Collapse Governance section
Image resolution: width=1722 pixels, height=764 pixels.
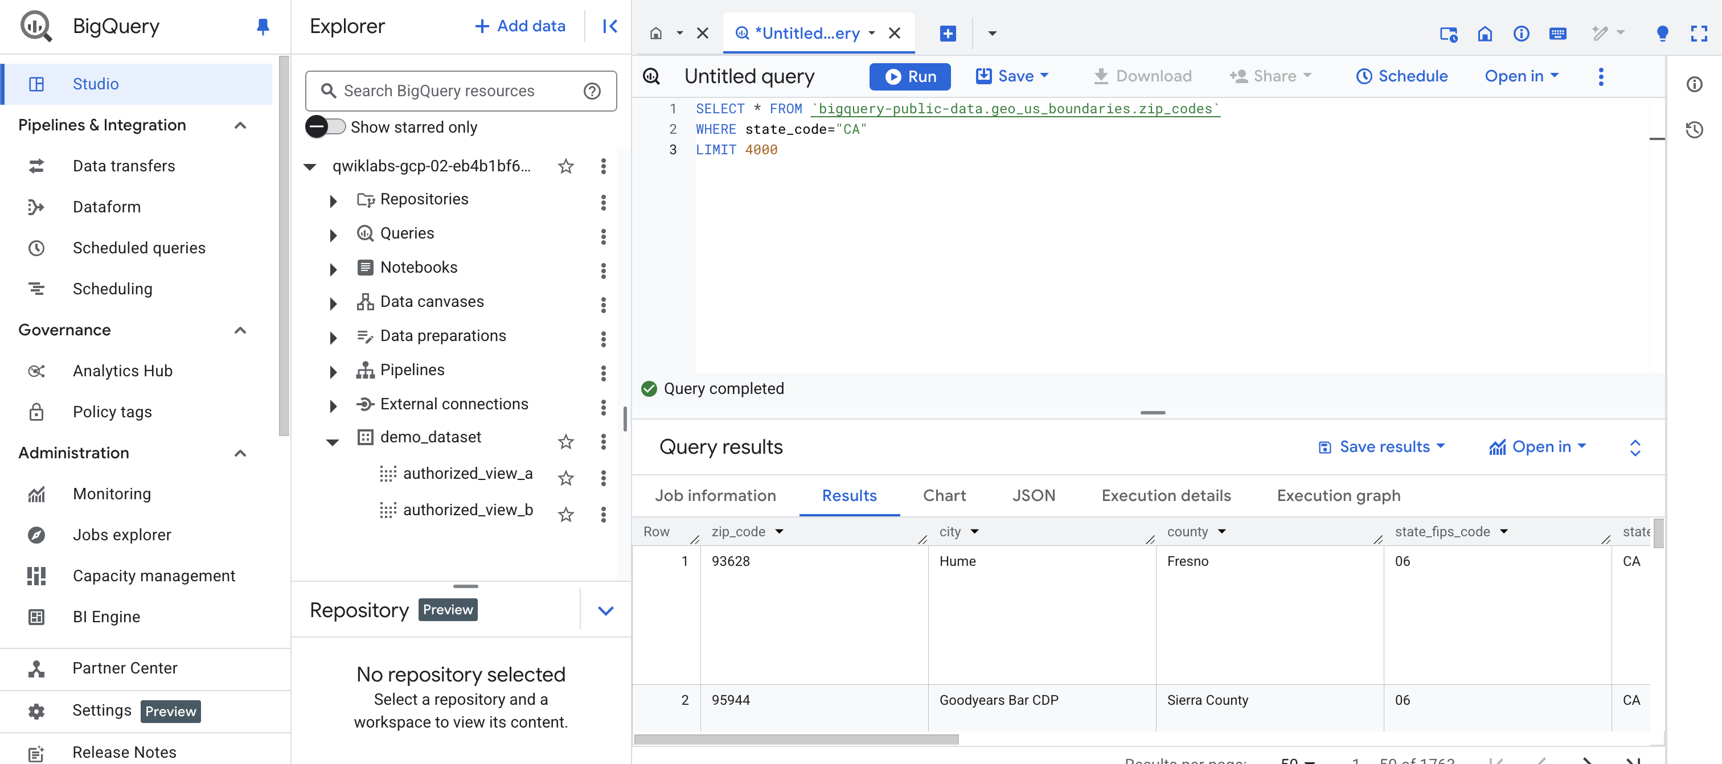click(241, 330)
